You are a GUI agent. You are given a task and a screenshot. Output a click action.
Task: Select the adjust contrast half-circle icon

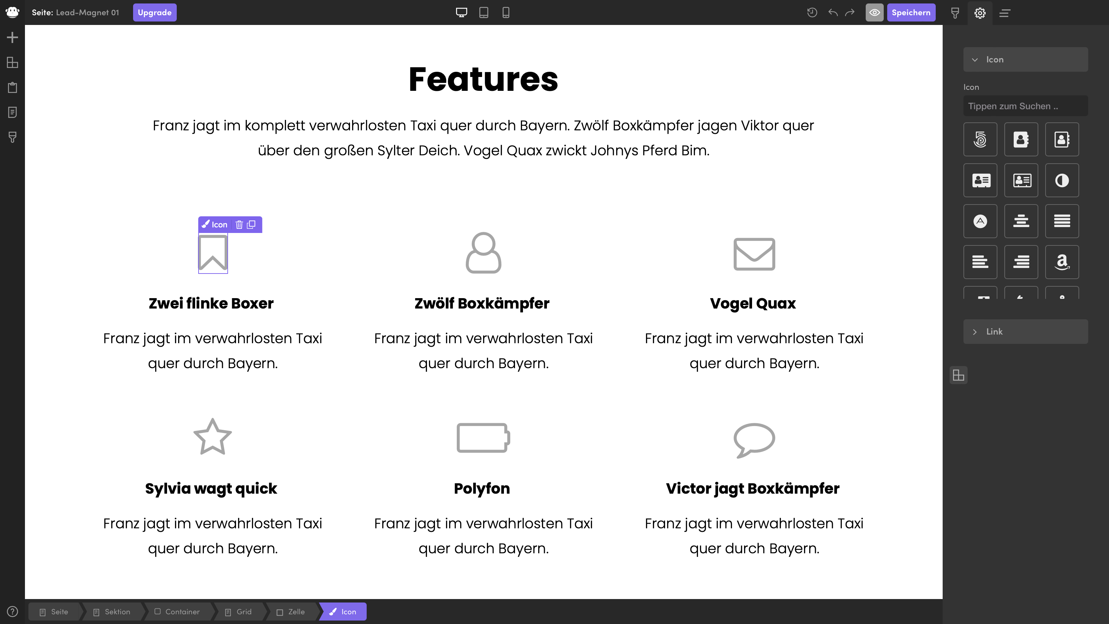tap(1062, 180)
